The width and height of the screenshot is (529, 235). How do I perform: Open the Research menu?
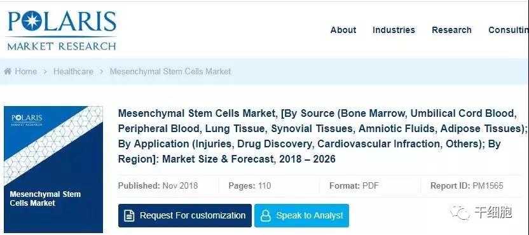pos(451,30)
